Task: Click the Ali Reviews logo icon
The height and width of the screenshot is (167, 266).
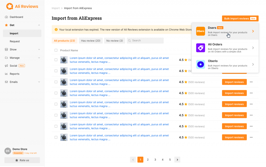Action: (x=10, y=6)
